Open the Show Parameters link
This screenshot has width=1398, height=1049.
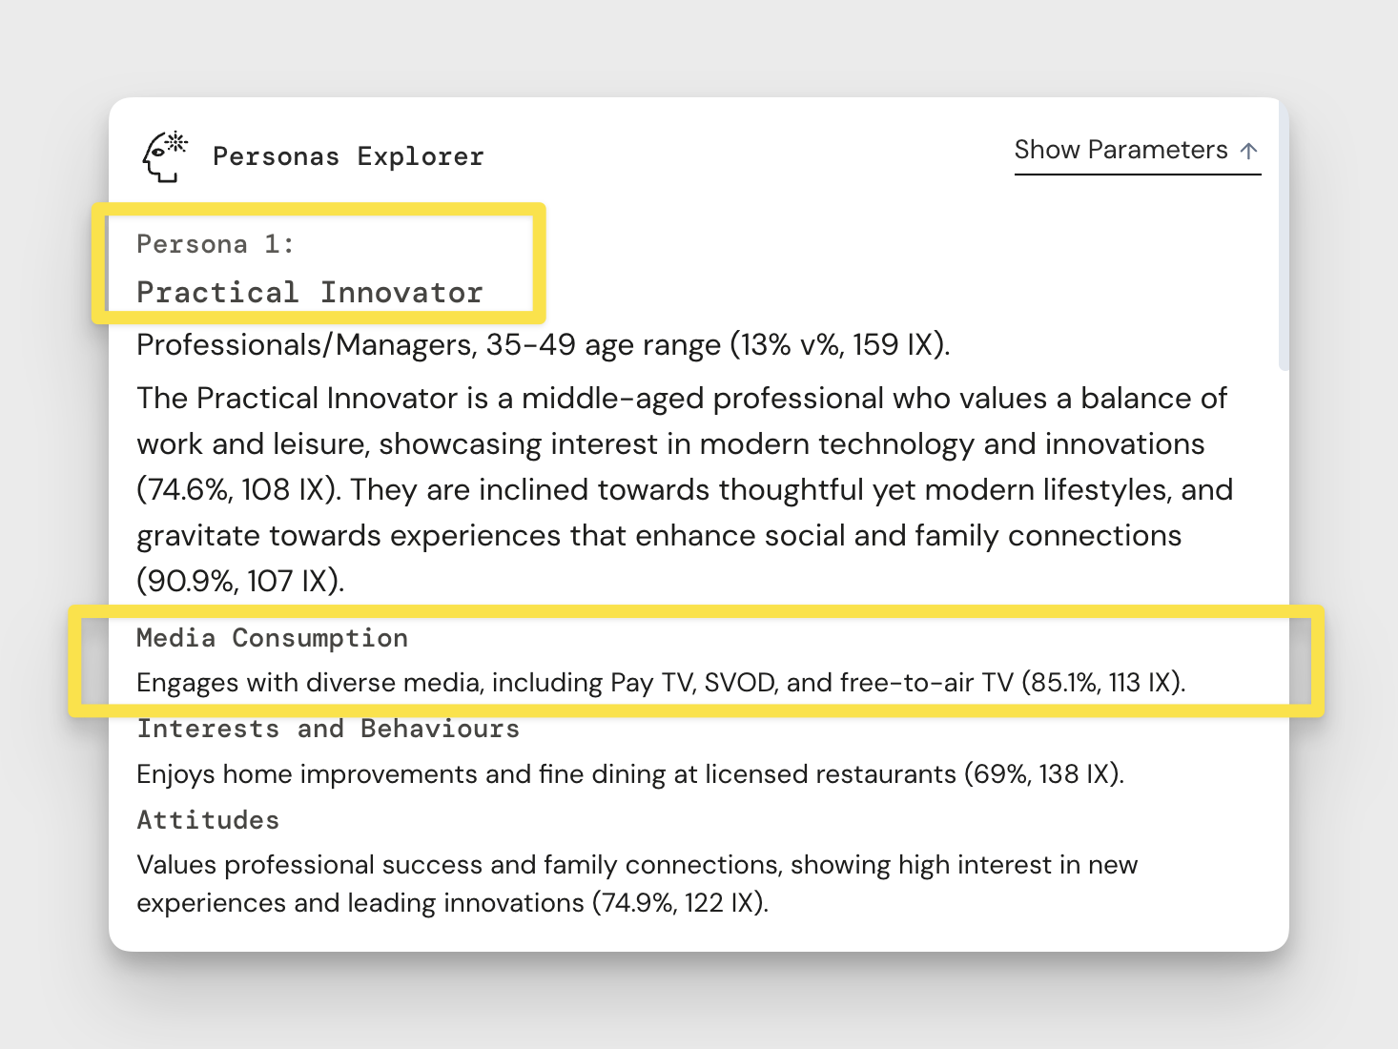1120,151
